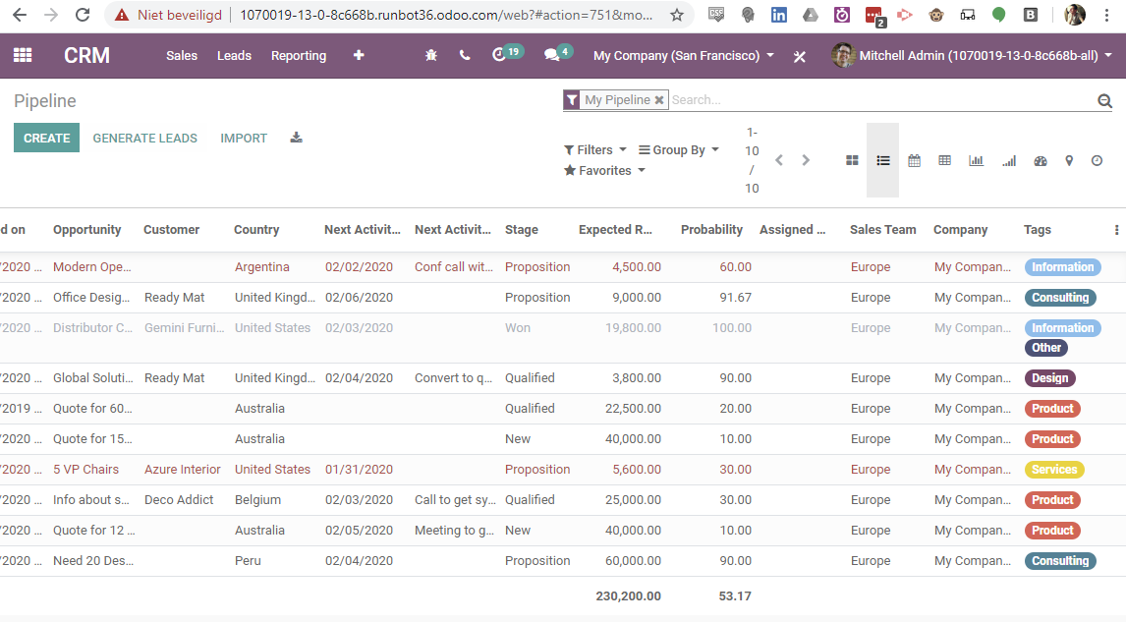This screenshot has height=622, width=1126.
Task: Open the Dashboard view
Action: click(1041, 159)
